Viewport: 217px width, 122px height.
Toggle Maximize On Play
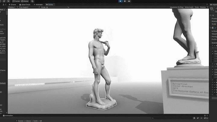point(177,7)
